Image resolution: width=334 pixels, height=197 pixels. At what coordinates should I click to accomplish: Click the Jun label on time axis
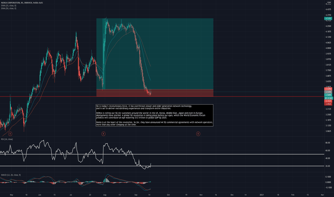point(40,194)
